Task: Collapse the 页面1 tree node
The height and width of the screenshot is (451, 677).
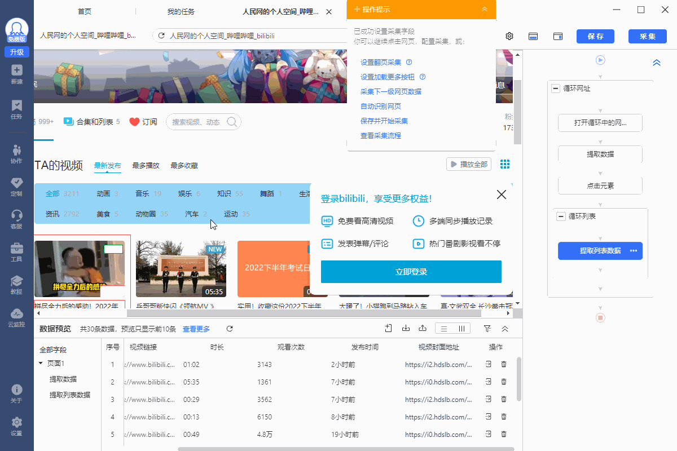Action: [41, 364]
